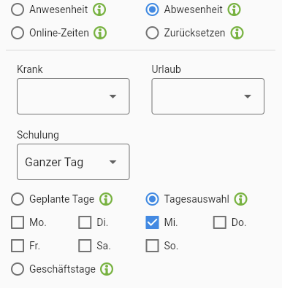Open the Schulung Ganzer Tag dropdown
282x288 pixels.
pos(73,162)
